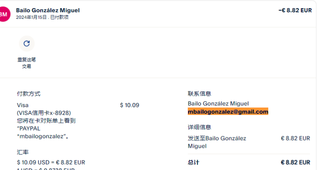The image size is (318, 170).
Task: Click the 汇率 section heading
Action: pyautogui.click(x=23, y=152)
